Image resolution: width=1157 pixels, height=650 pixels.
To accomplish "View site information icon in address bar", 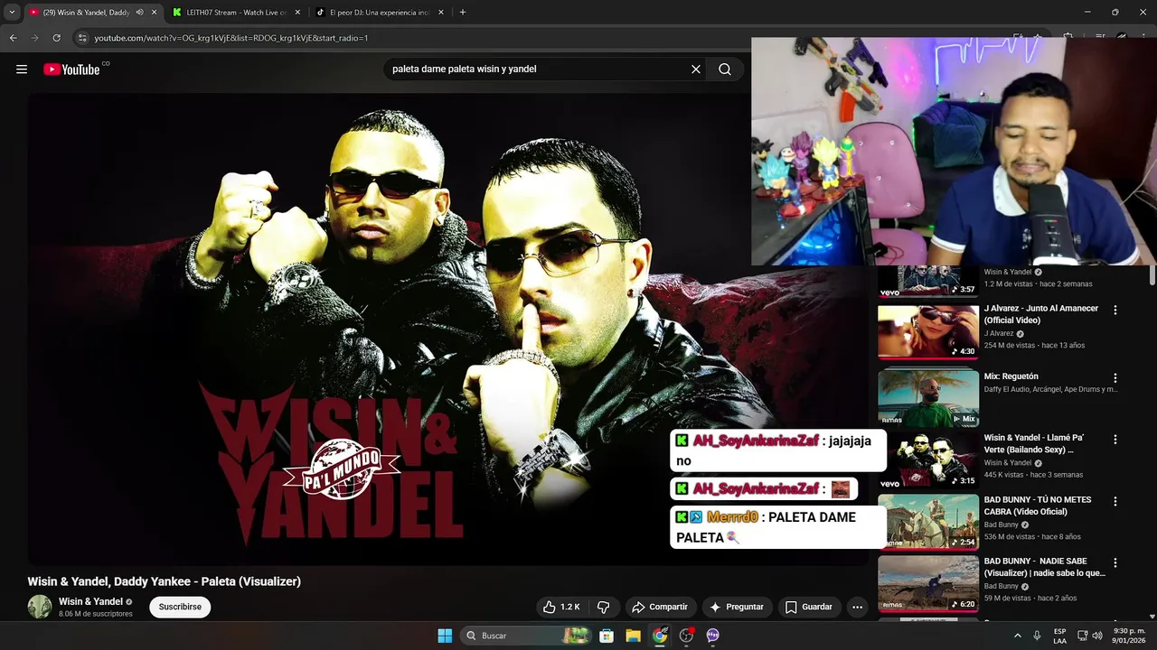I will pos(82,38).
